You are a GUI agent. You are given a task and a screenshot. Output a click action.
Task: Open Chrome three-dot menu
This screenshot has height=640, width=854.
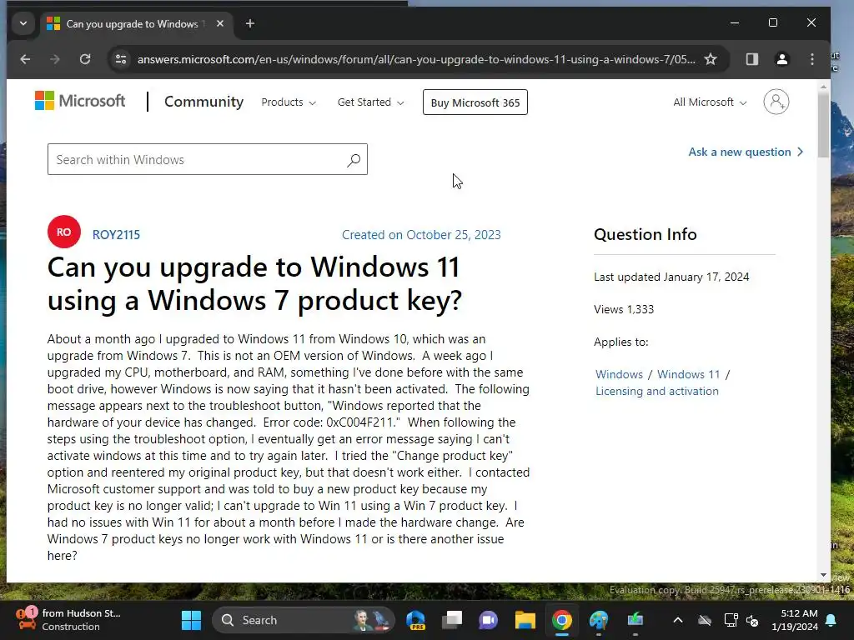[x=812, y=59]
